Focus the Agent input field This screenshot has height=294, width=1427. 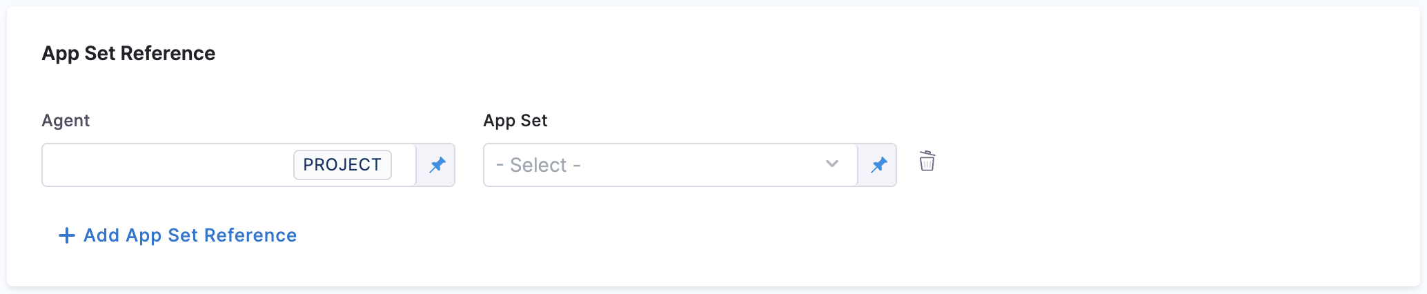tap(166, 165)
